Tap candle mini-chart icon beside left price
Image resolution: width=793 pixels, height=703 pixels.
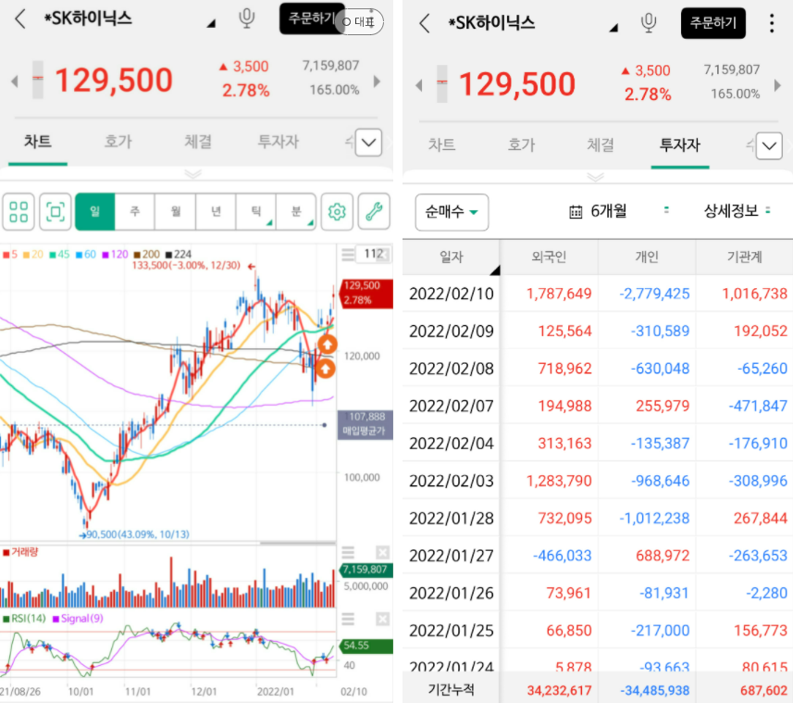click(x=38, y=80)
